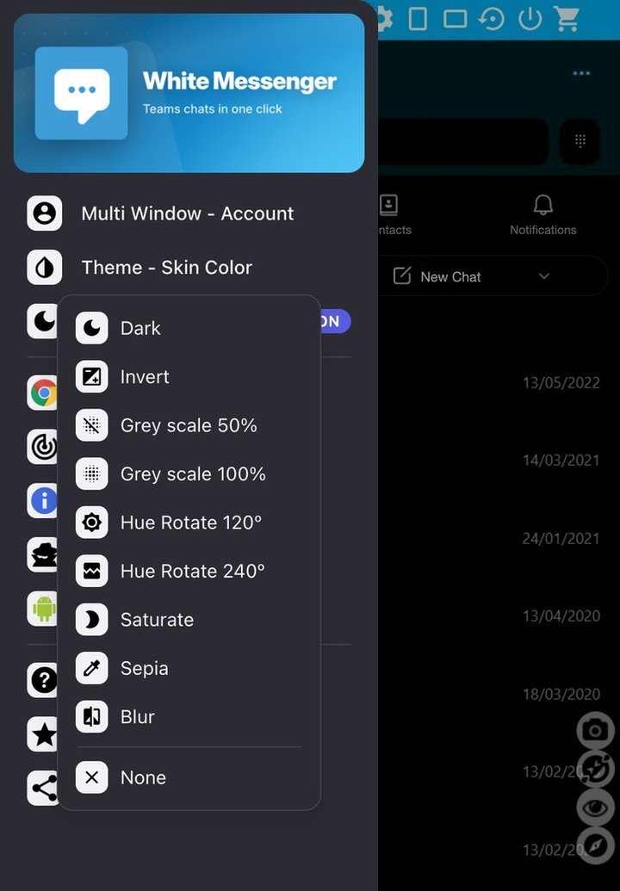Select the Saturate filter
The image size is (620, 891).
(189, 619)
